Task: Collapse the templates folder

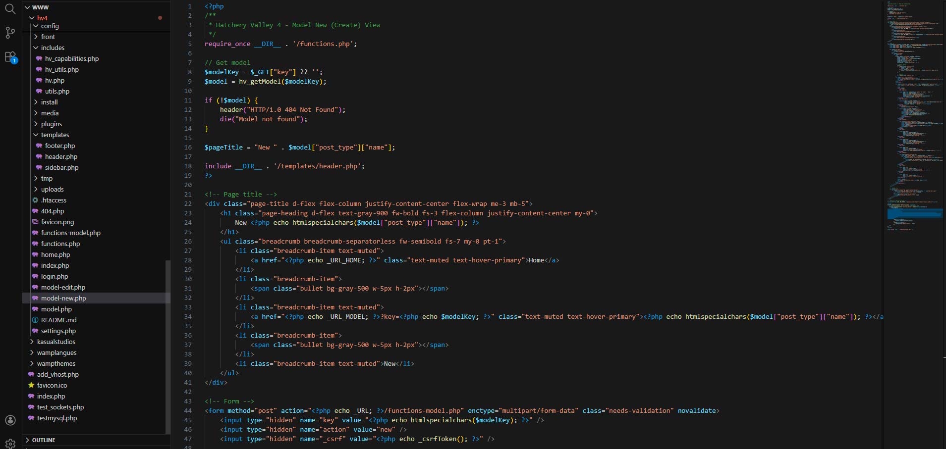Action: point(36,135)
